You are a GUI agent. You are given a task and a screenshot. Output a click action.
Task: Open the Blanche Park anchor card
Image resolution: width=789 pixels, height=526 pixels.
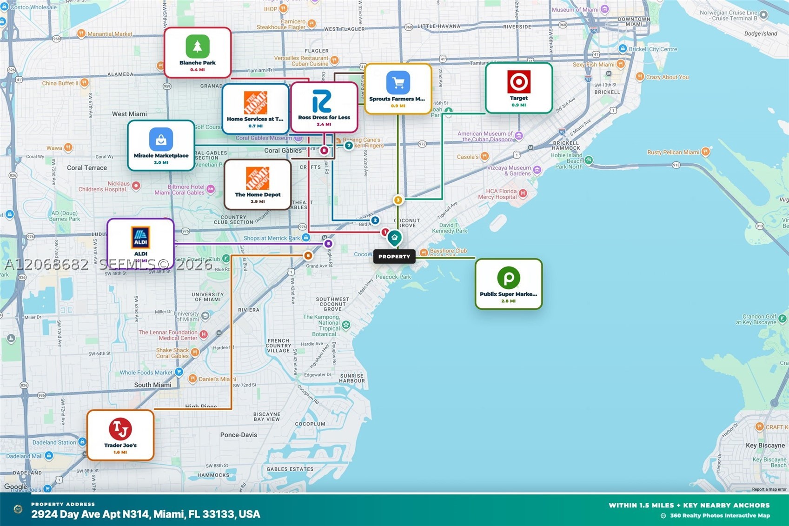[x=198, y=53]
